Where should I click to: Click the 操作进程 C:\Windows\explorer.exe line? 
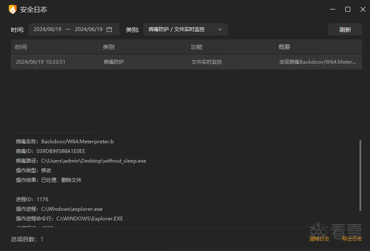59,209
